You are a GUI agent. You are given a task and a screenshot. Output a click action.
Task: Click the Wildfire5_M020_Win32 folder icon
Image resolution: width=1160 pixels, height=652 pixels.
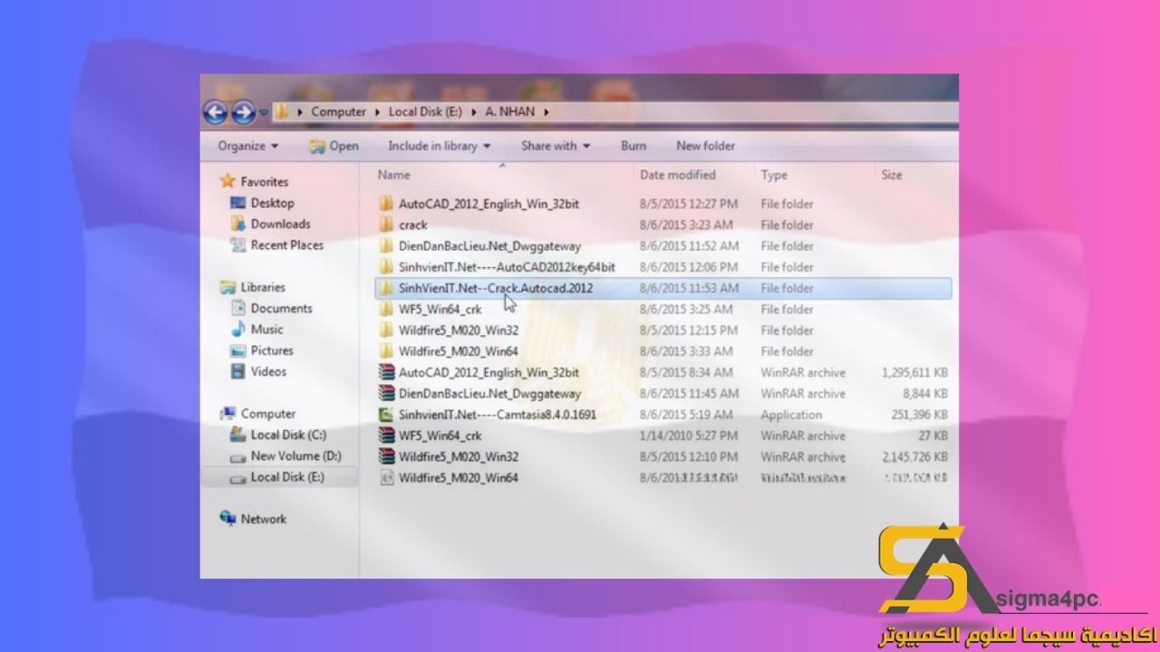point(386,330)
